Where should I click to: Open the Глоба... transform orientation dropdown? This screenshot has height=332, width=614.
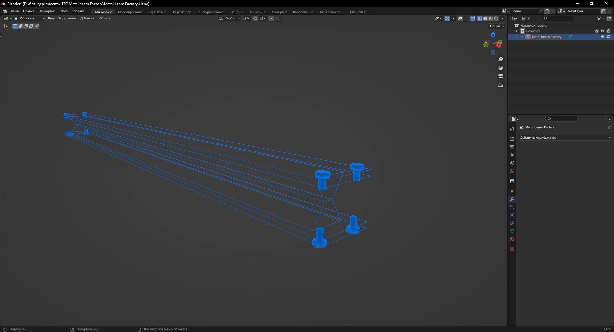pos(229,19)
